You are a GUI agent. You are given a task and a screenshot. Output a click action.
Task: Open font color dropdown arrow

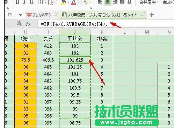click(79, 2)
